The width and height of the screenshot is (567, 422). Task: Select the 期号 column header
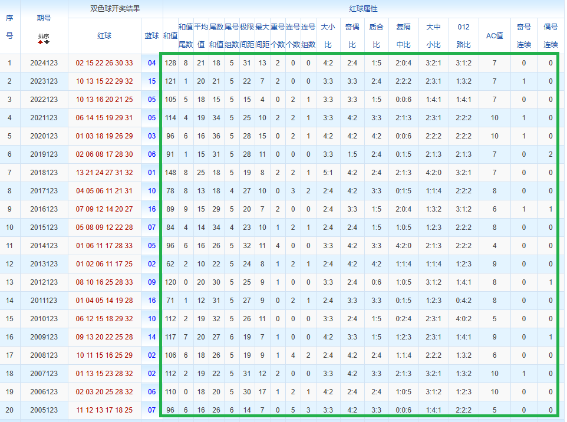pyautogui.click(x=44, y=18)
